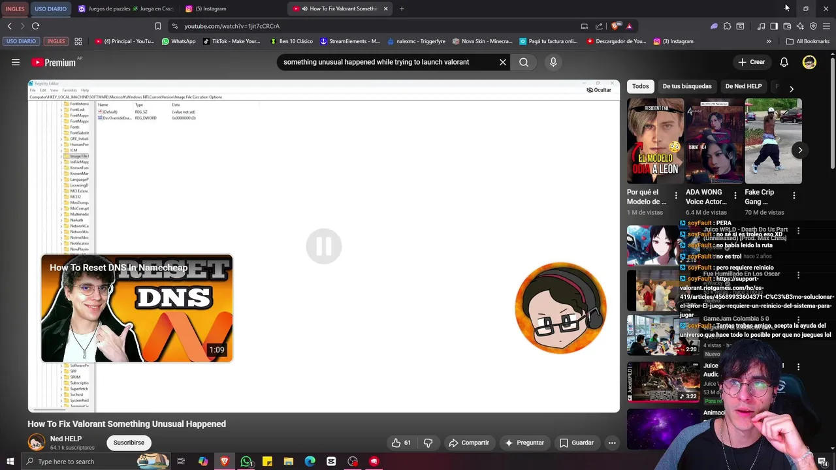The image size is (836, 470).
Task: Open Brave Wallet icon
Action: (787, 26)
